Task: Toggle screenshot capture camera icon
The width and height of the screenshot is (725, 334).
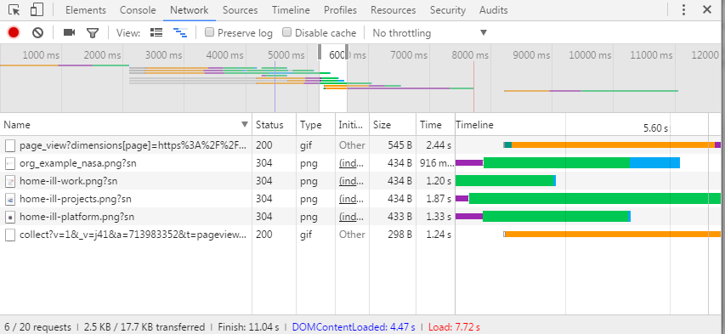Action: pyautogui.click(x=70, y=32)
